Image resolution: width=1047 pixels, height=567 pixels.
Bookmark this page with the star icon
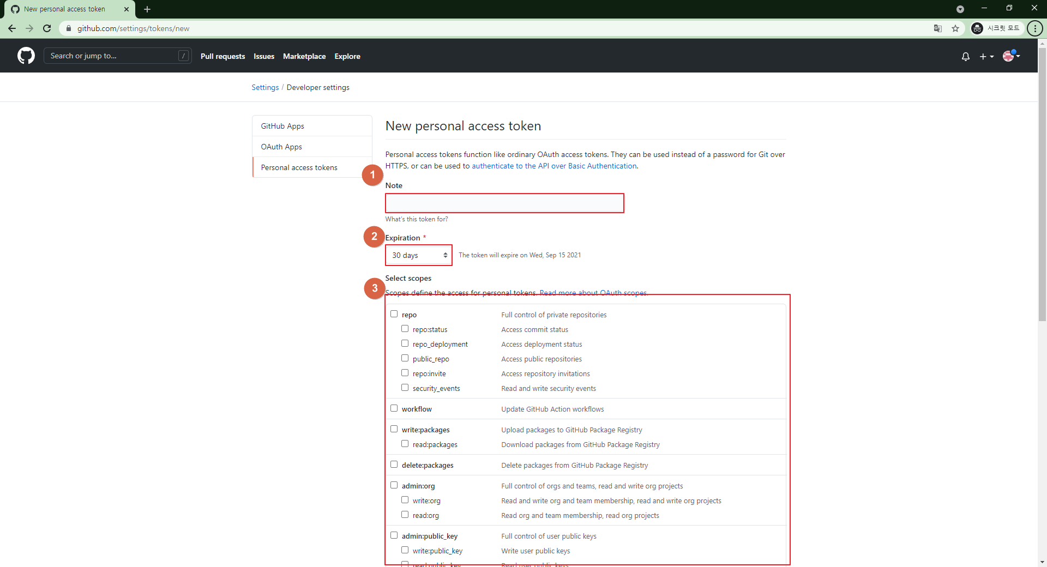pos(955,28)
